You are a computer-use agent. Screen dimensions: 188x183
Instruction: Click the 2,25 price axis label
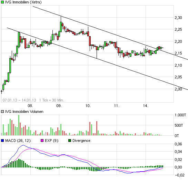[178, 29]
